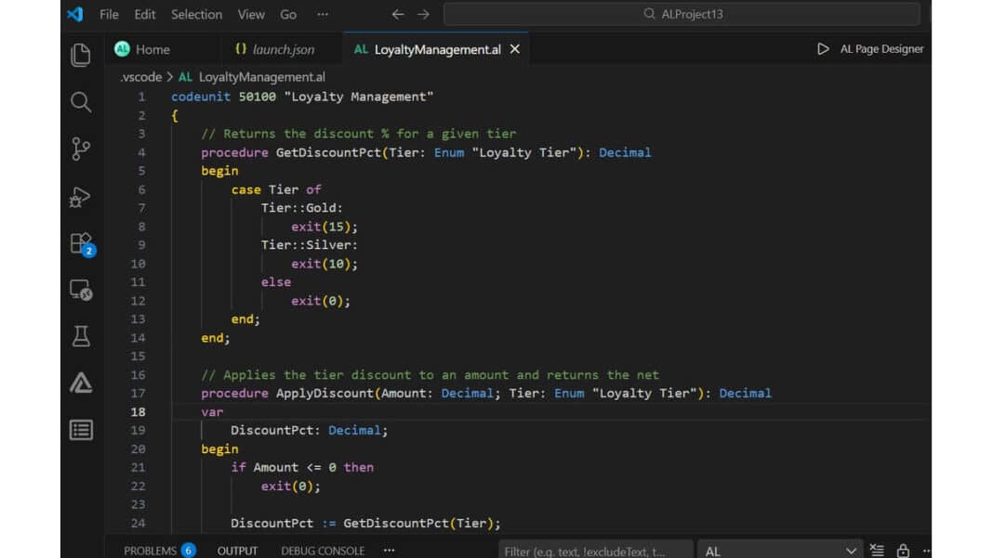Click line number 18 in gutter
This screenshot has width=993, height=558.
[x=138, y=412]
